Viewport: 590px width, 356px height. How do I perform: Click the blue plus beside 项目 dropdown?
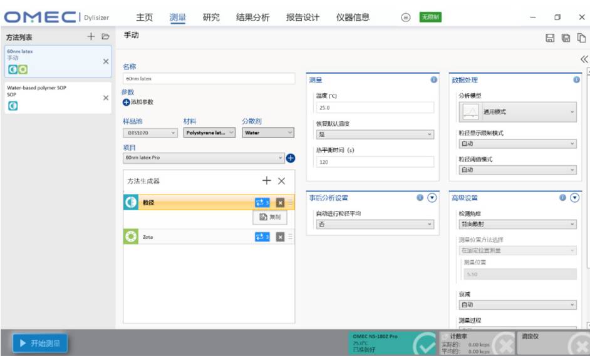(x=291, y=158)
